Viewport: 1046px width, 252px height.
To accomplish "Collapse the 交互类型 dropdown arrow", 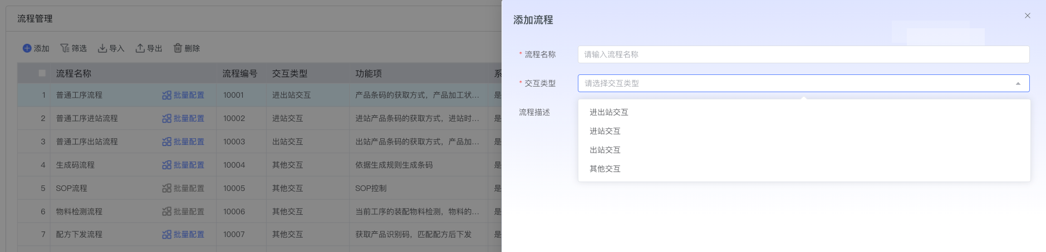I will (x=1018, y=84).
